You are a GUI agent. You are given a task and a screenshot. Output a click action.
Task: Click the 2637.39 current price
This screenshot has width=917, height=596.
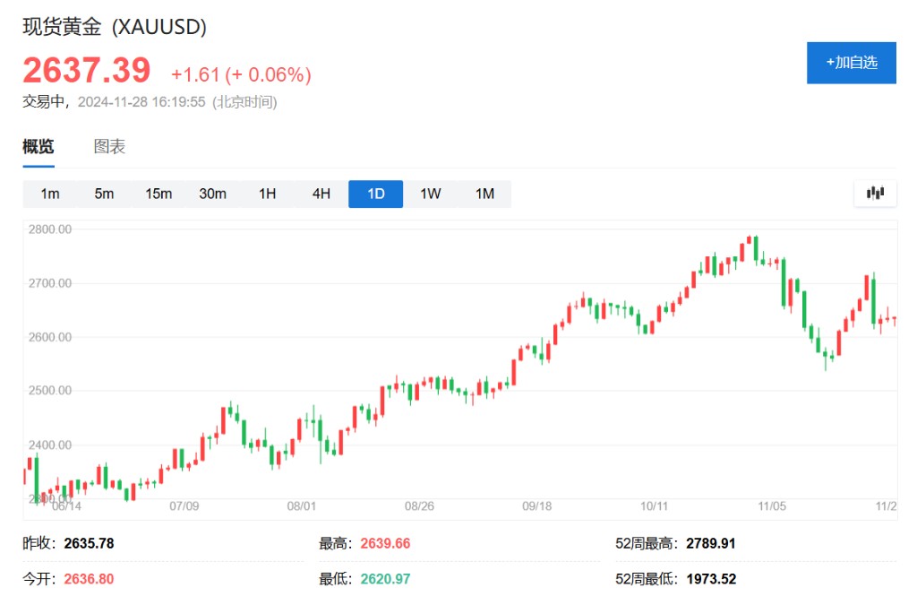coord(87,71)
